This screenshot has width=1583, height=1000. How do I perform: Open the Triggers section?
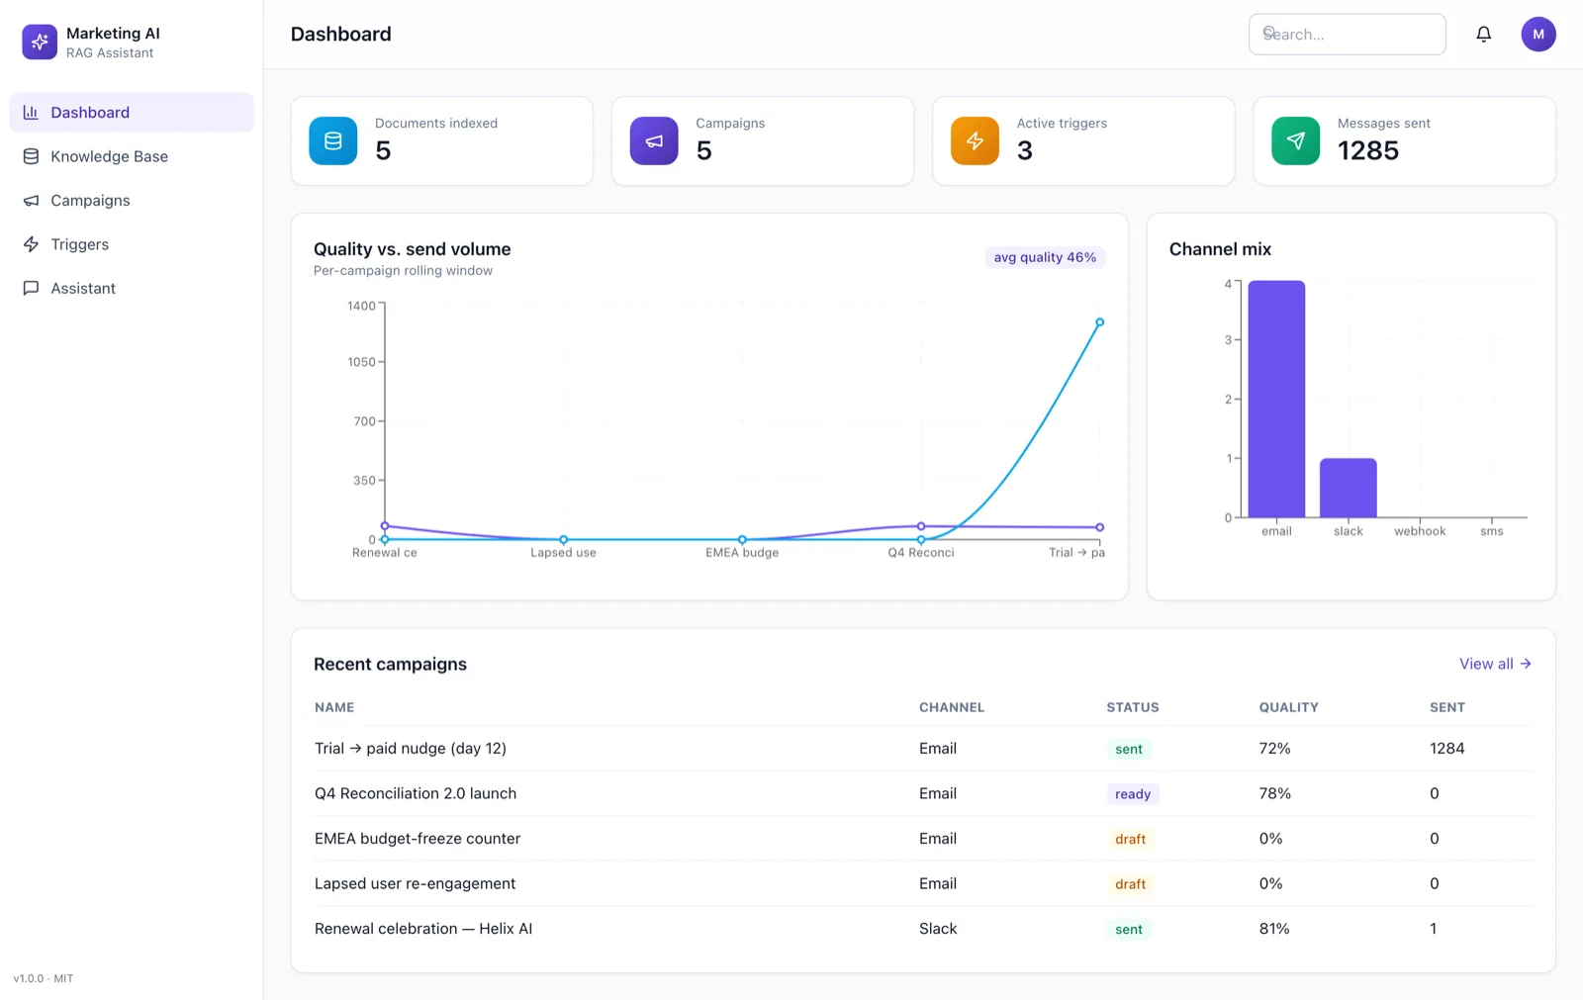pyautogui.click(x=132, y=244)
